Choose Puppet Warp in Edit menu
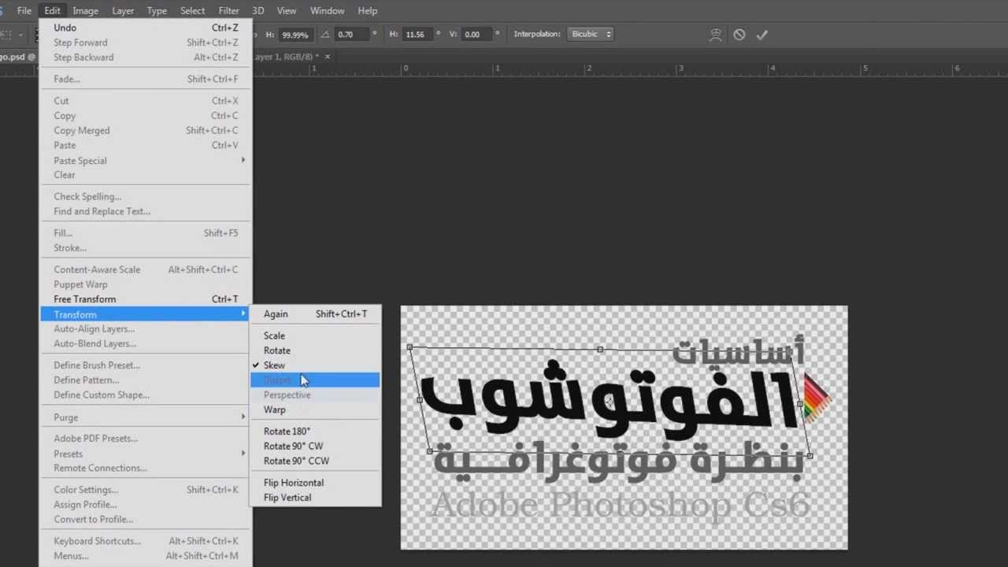Screen dimensions: 1008x567 coord(146,285)
